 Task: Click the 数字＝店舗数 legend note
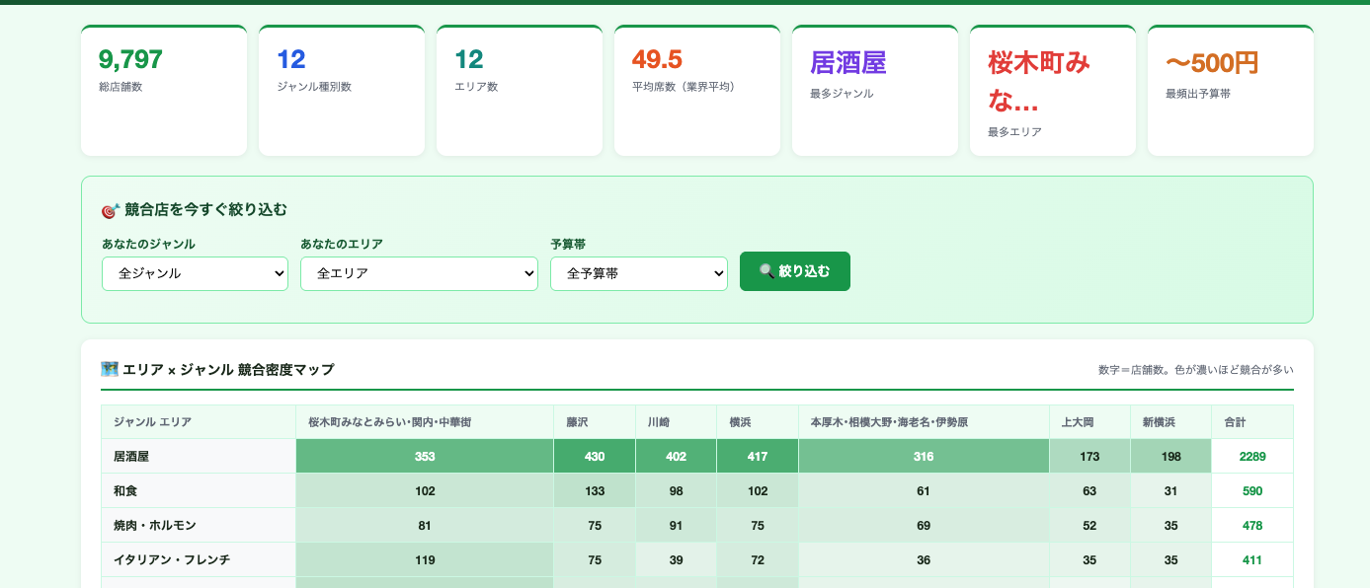[1195, 370]
